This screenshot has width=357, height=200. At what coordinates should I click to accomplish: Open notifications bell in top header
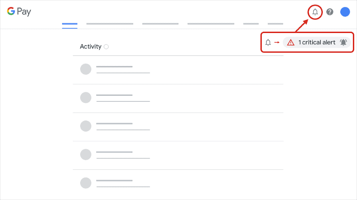[315, 12]
